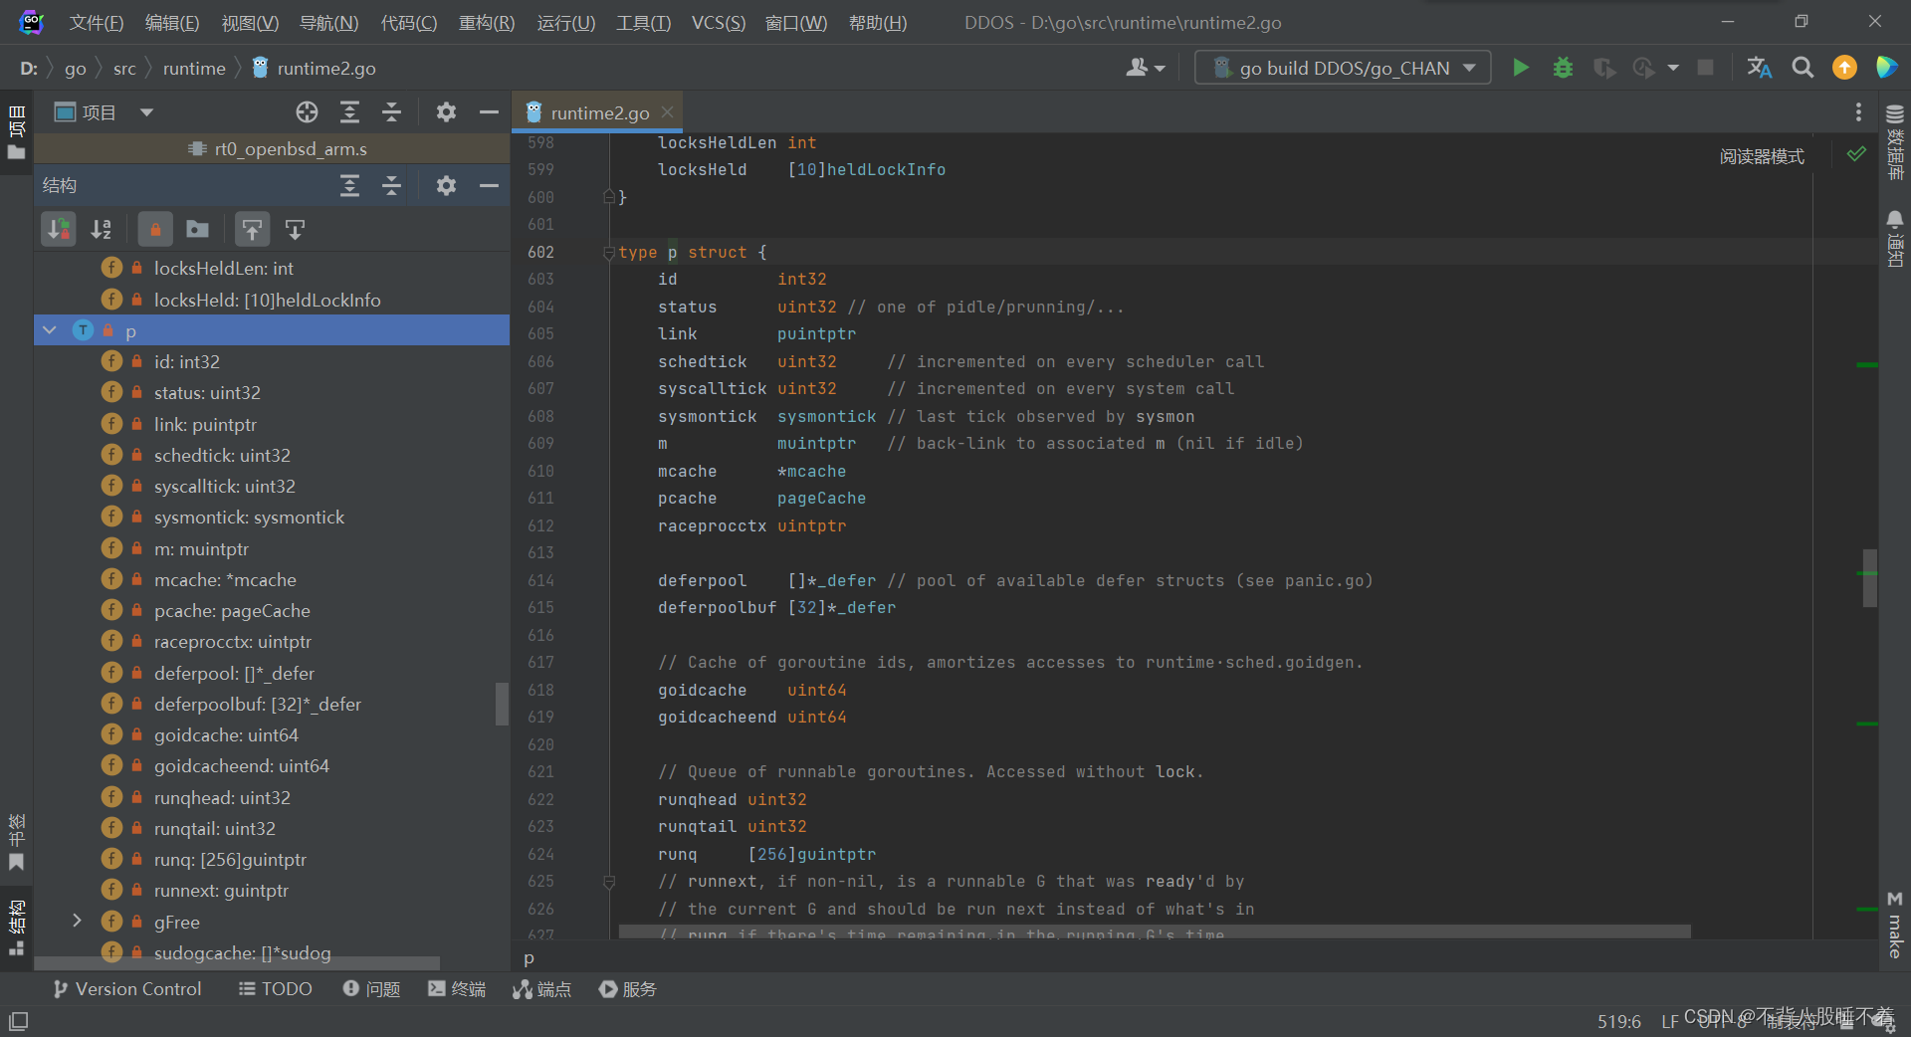Open the user account icon dropdown
1911x1037 pixels.
click(x=1145, y=68)
